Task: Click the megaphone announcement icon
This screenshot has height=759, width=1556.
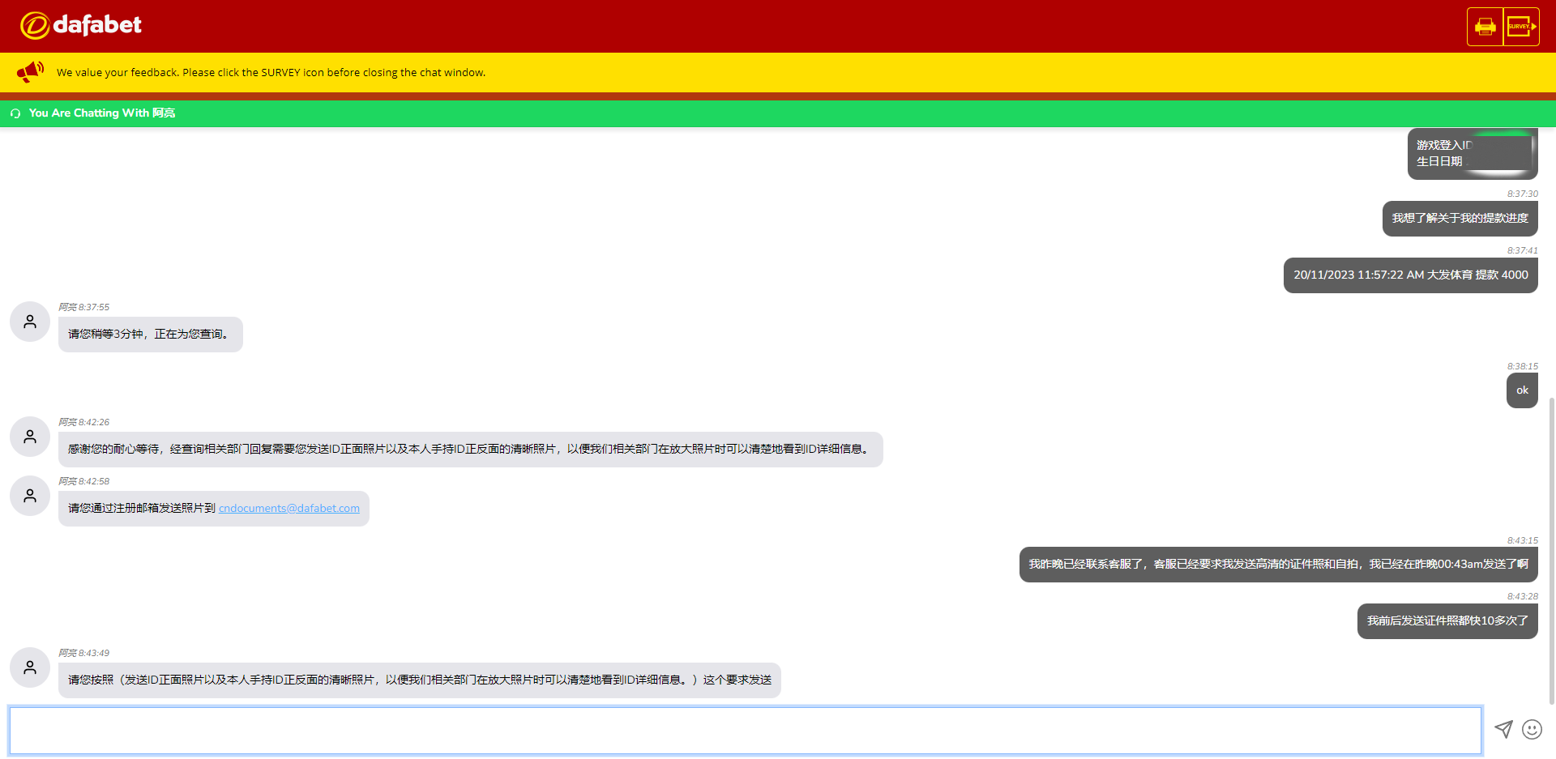Action: (x=30, y=72)
